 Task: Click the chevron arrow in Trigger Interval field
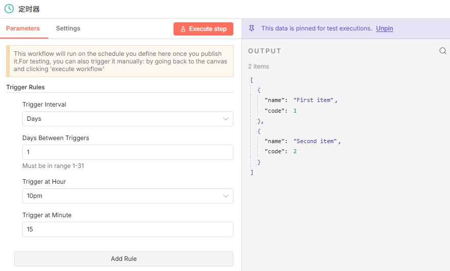[226, 119]
